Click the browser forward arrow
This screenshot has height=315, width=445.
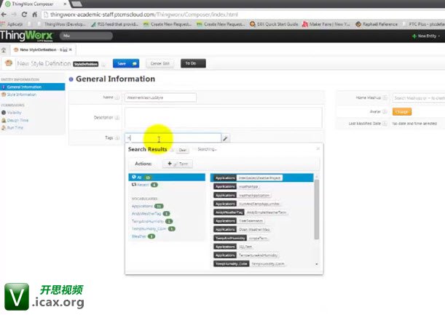14,15
